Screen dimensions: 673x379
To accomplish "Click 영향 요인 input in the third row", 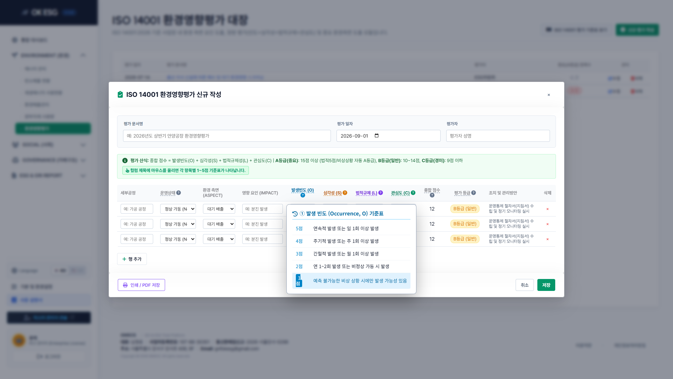I will pos(263,239).
